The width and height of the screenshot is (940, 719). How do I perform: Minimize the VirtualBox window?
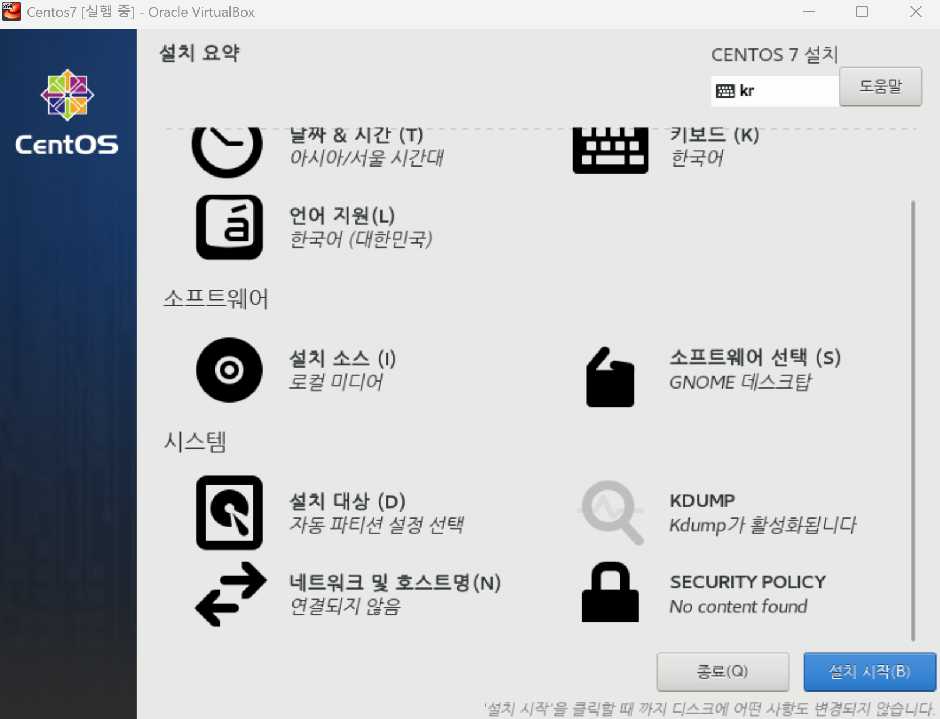coord(809,12)
